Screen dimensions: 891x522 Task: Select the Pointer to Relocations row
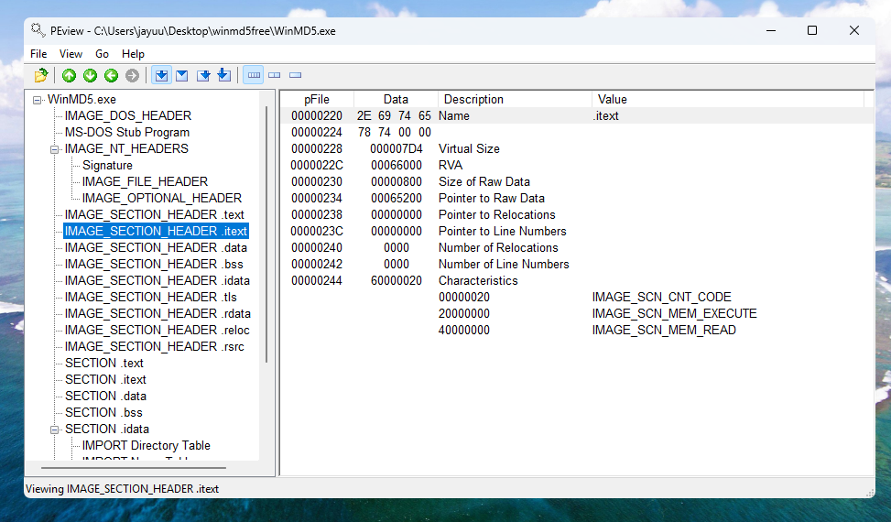(577, 214)
